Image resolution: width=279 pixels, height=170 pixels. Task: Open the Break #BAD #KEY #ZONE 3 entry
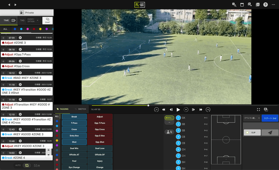27,78
